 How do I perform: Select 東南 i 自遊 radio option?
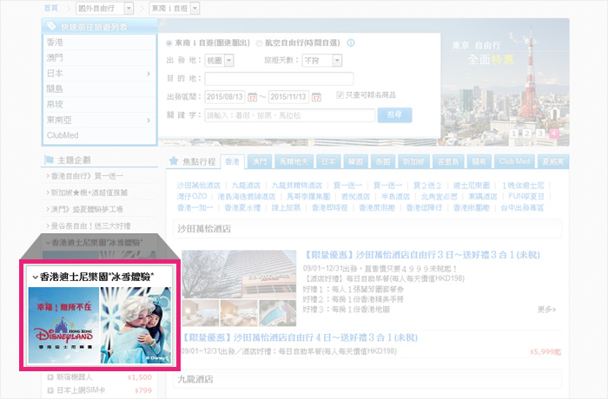tap(169, 43)
